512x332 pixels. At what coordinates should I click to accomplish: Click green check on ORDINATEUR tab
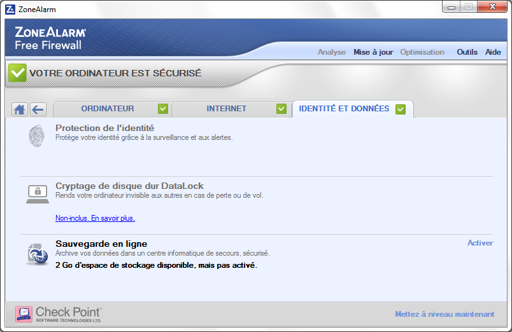(163, 109)
